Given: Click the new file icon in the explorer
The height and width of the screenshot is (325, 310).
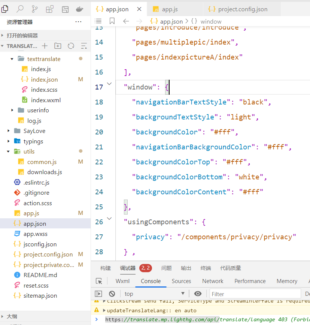Looking at the screenshot, I should tap(45, 46).
